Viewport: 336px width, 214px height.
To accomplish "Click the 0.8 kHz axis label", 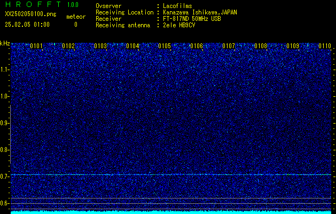I will pyautogui.click(x=4, y=150).
